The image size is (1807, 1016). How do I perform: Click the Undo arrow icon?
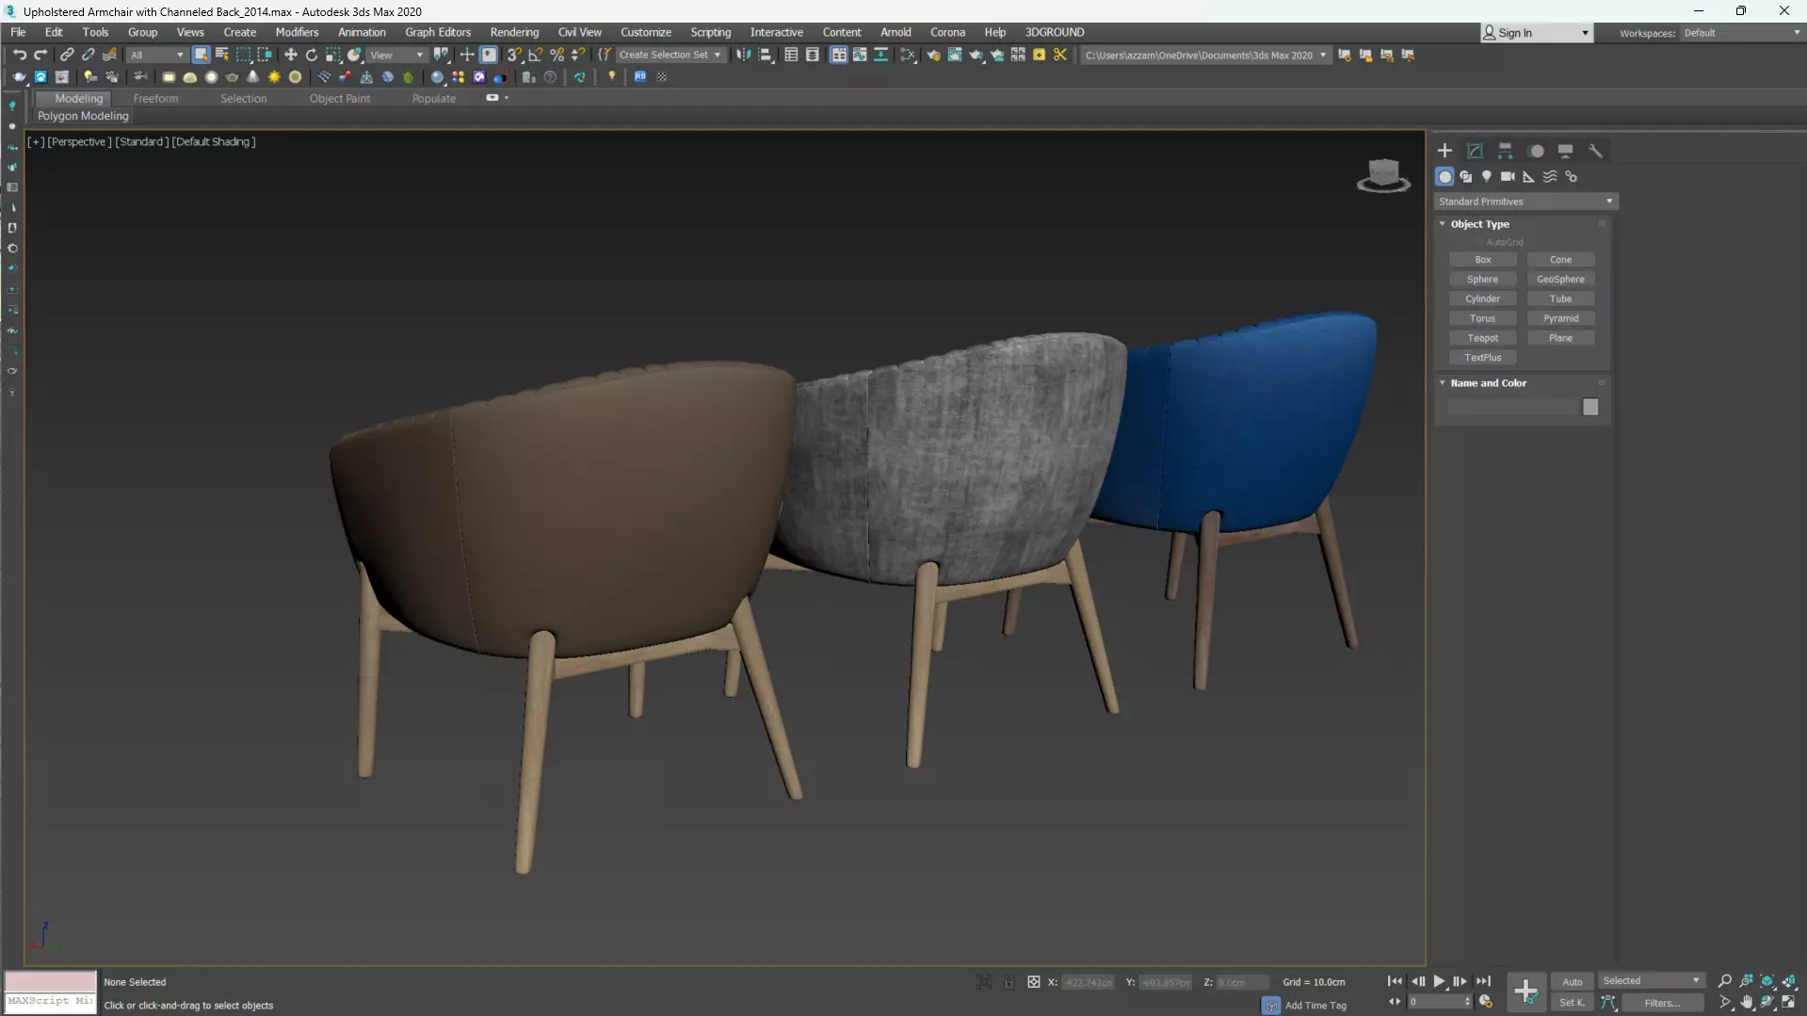point(19,55)
